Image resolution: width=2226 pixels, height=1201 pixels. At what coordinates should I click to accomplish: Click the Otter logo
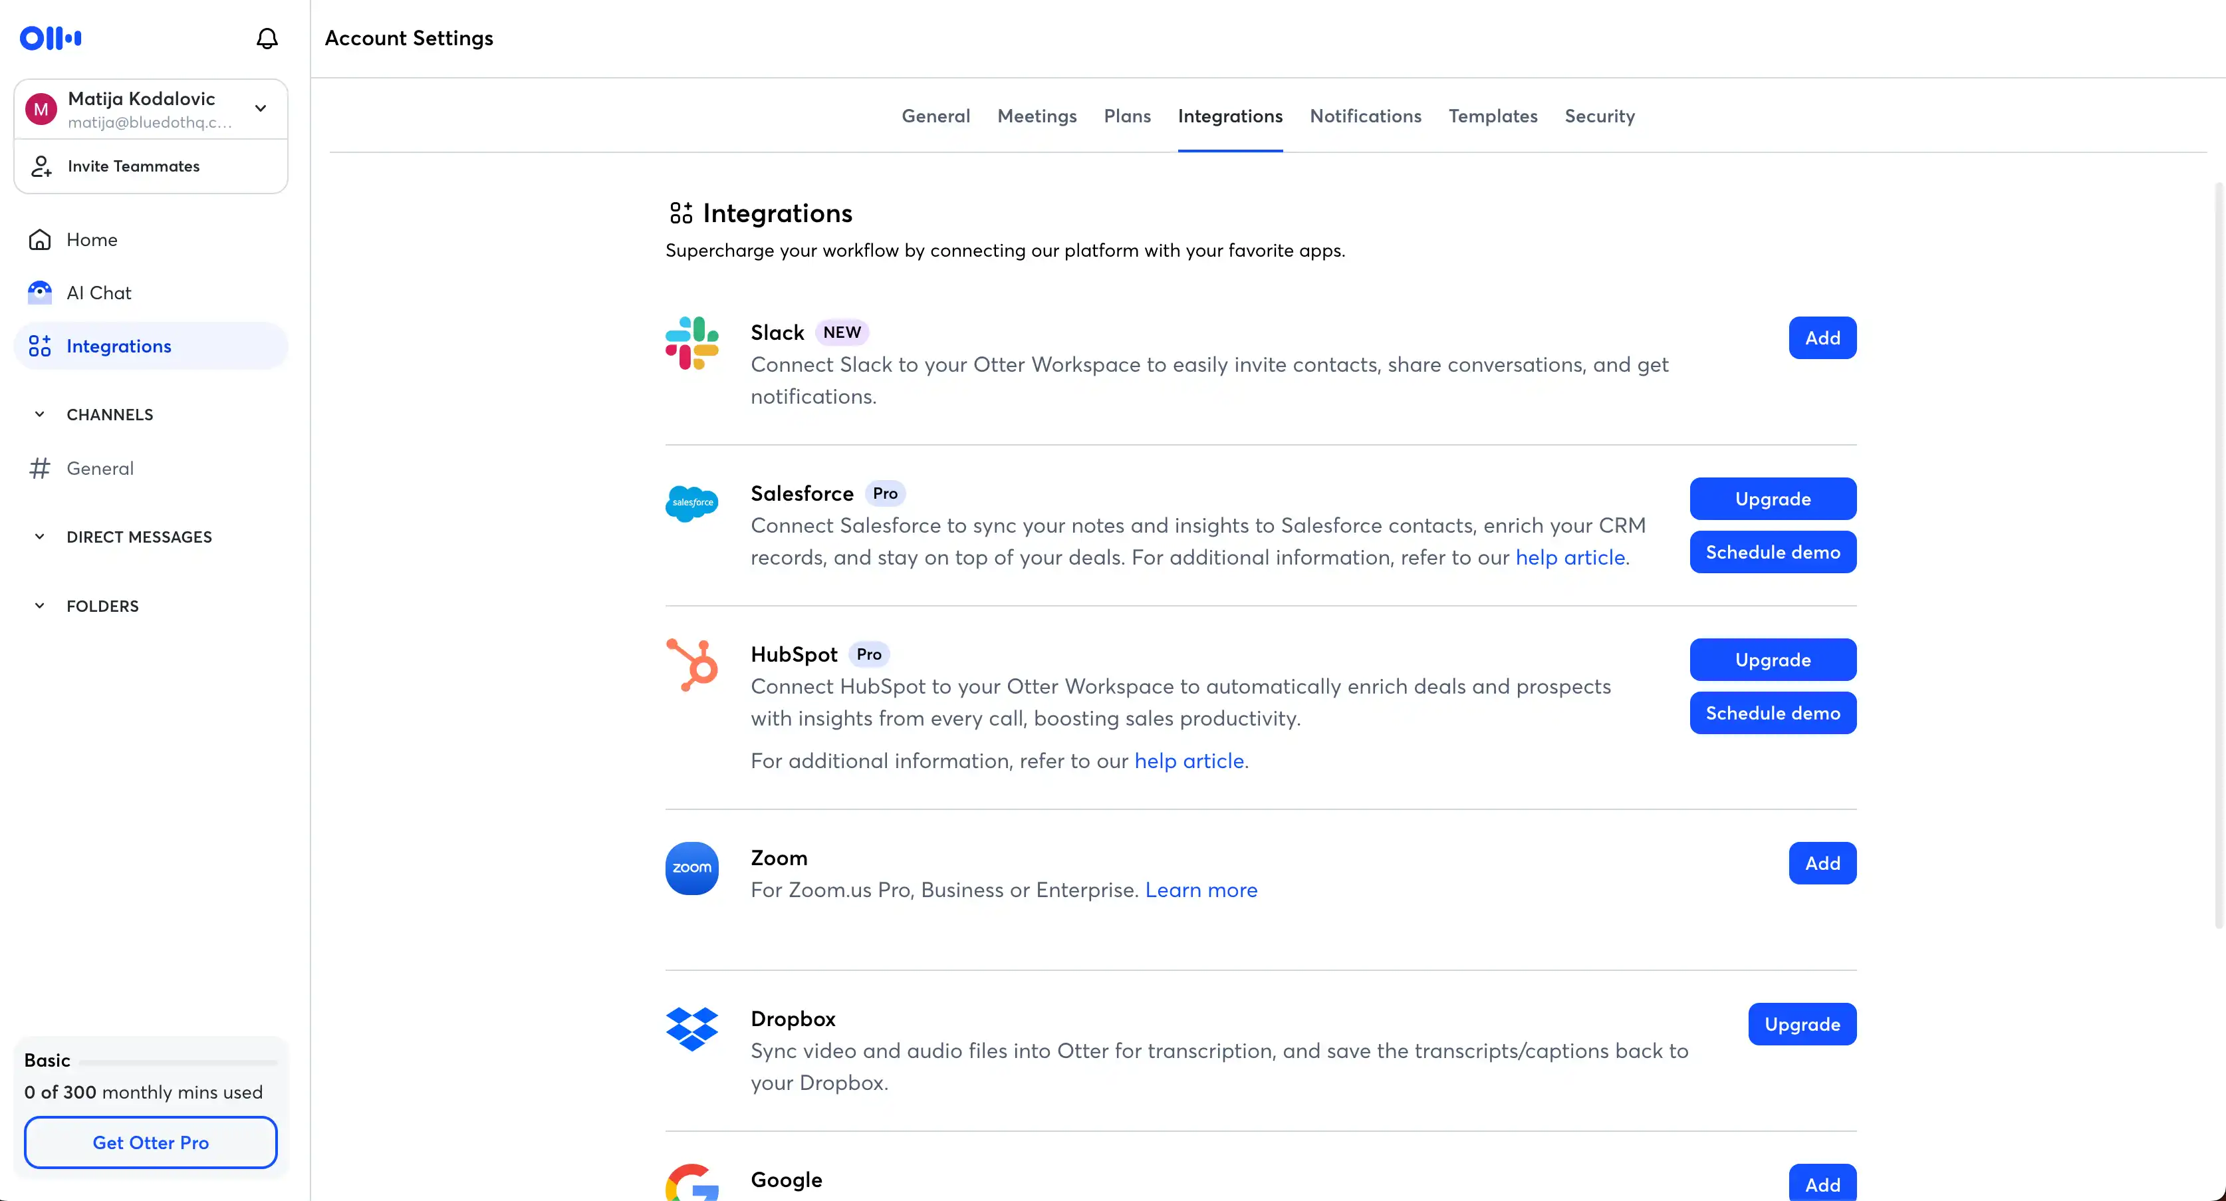coord(49,37)
